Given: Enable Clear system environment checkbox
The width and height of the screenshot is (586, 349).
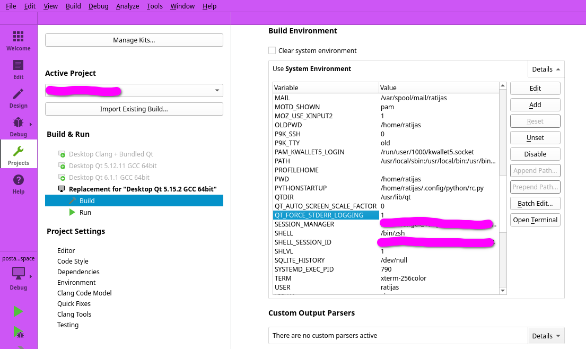Looking at the screenshot, I should click(x=272, y=50).
